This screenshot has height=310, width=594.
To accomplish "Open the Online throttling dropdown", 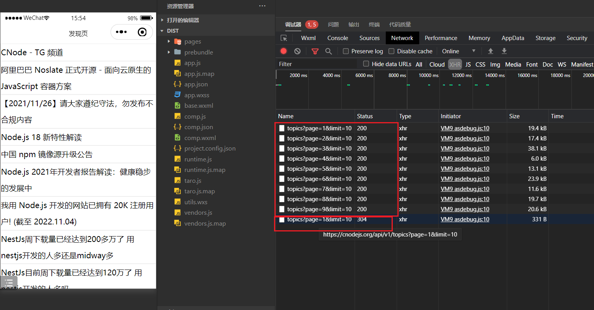I will point(459,51).
